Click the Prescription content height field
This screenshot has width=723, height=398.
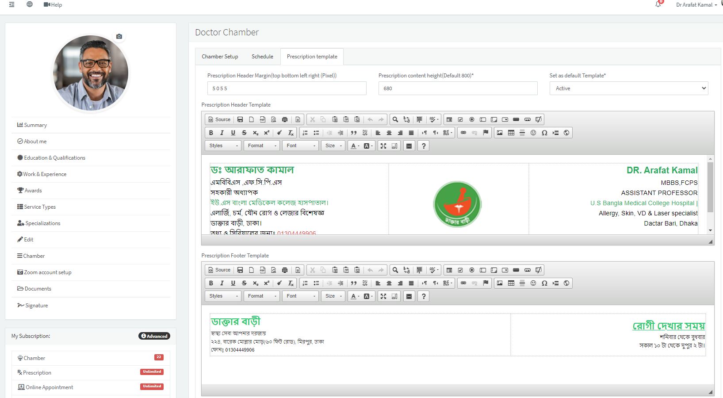coord(458,88)
